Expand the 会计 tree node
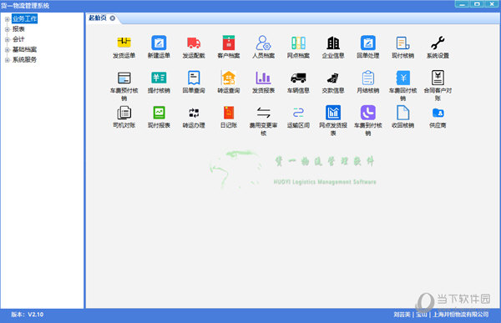 tap(7, 39)
